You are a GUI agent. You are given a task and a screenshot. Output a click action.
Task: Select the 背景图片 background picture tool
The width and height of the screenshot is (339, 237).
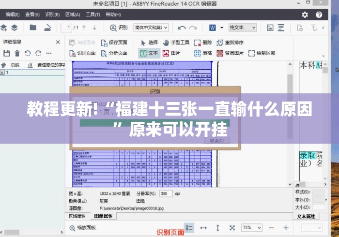coord(230,53)
